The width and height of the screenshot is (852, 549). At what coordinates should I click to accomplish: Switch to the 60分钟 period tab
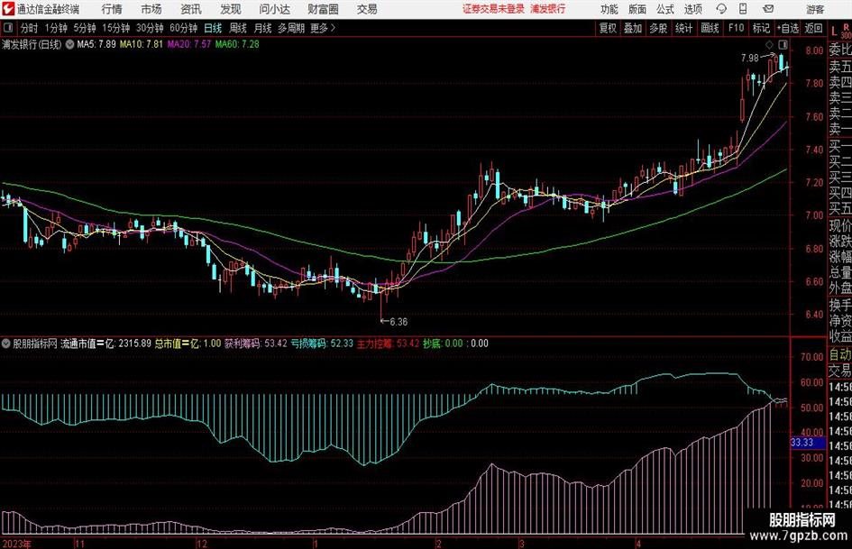pos(184,28)
